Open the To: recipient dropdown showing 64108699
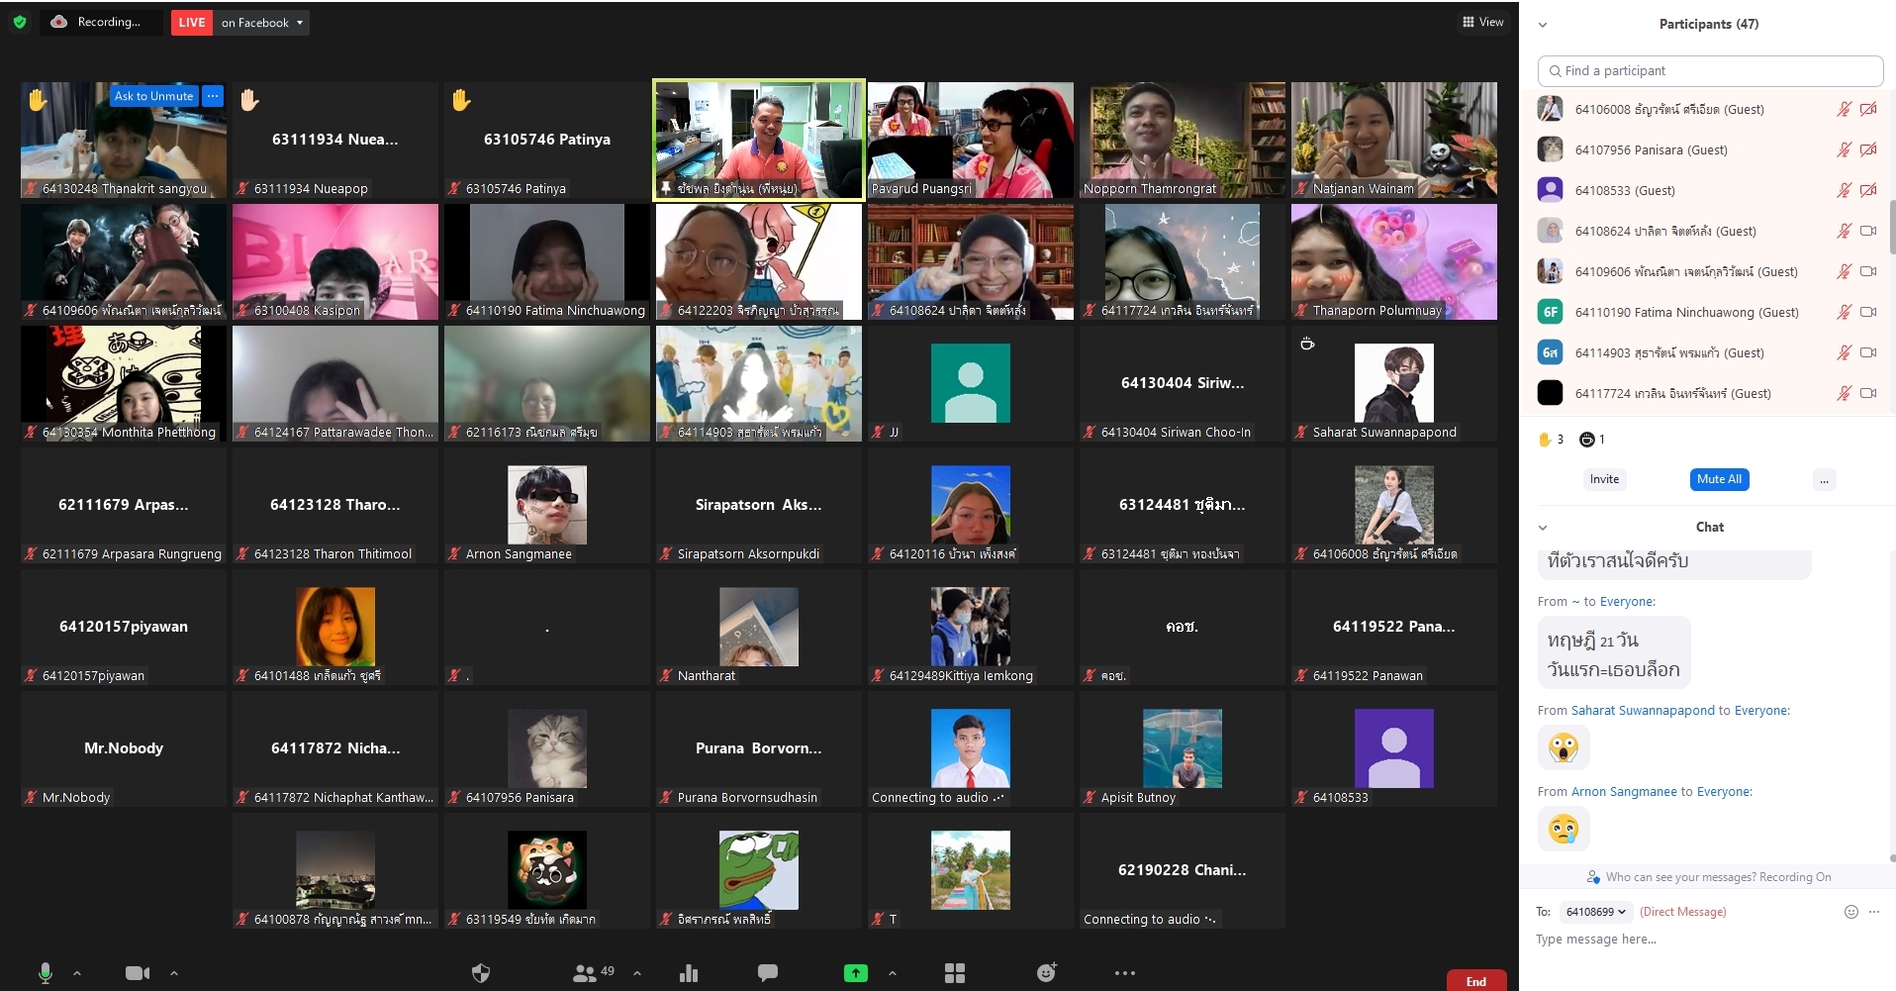 1594,912
